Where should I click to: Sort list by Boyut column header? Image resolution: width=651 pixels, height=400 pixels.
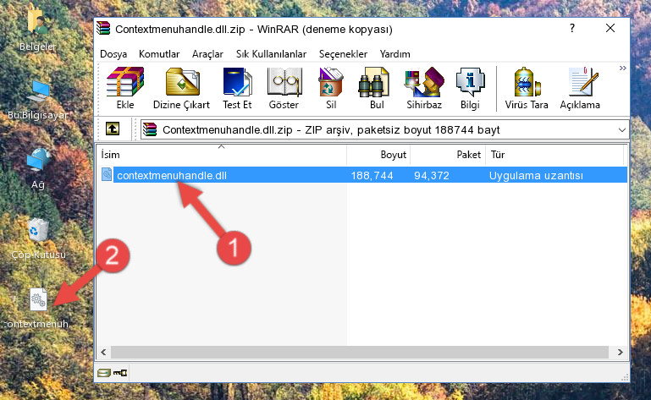click(x=378, y=155)
